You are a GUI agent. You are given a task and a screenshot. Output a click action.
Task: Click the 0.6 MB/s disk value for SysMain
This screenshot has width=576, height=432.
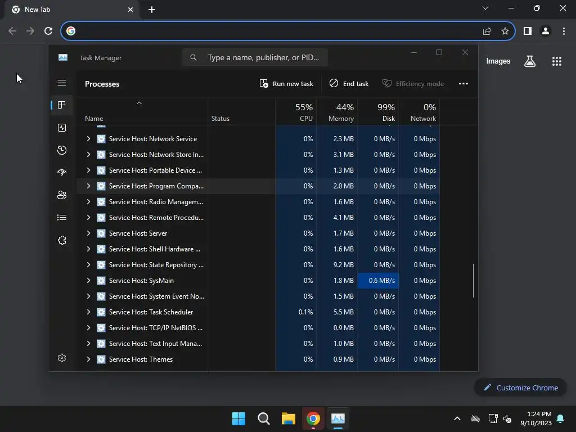[x=378, y=281]
